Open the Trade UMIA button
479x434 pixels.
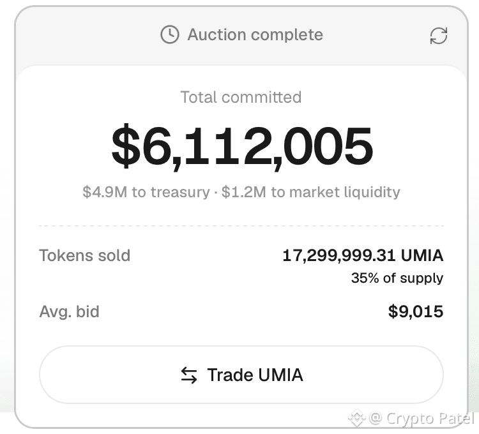coord(241,375)
